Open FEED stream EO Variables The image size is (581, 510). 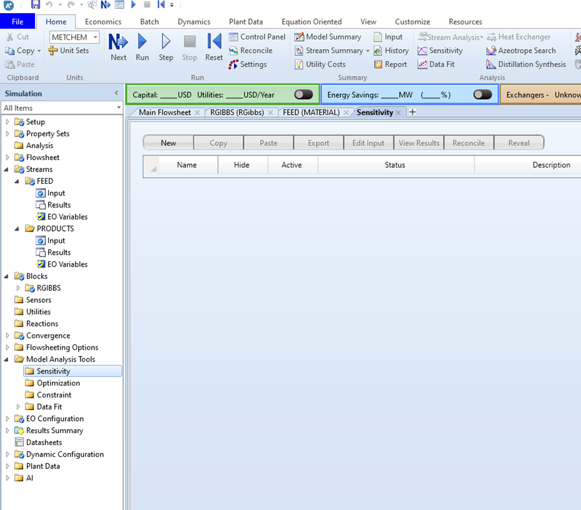[62, 217]
